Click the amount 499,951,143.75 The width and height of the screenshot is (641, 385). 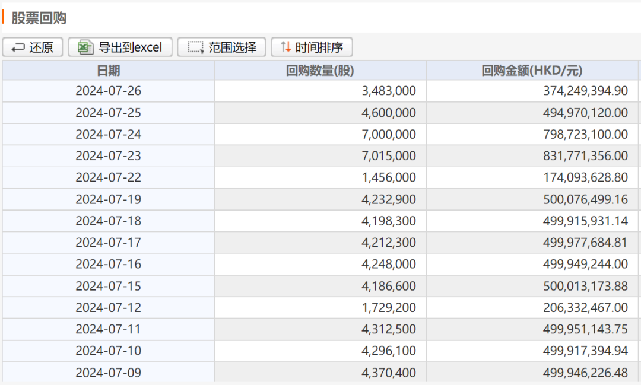point(585,329)
